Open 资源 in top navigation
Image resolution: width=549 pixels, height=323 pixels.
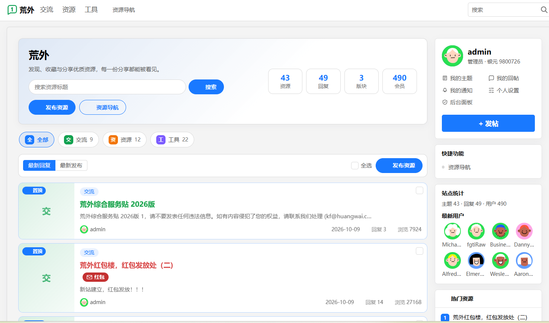pyautogui.click(x=69, y=10)
